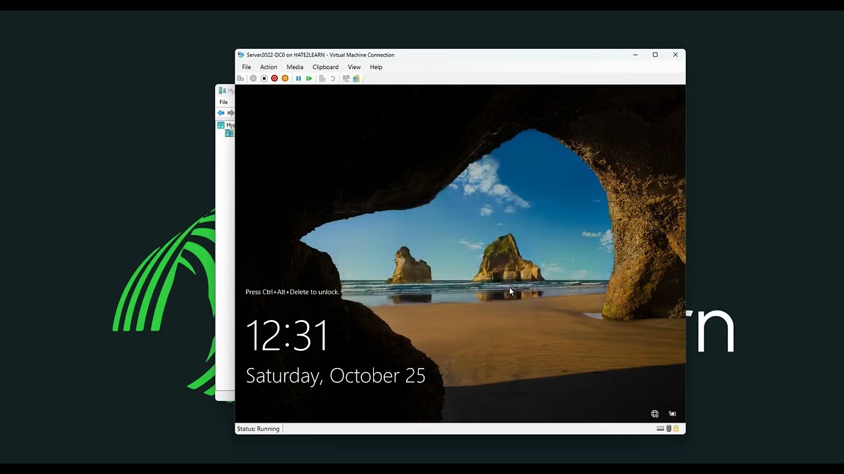Click the yellow lock status icon
The width and height of the screenshot is (844, 474).
(676, 429)
